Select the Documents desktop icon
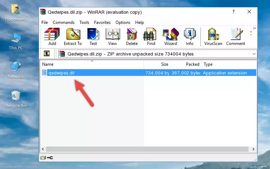Viewport: 270px width, 169px height. 16,13
